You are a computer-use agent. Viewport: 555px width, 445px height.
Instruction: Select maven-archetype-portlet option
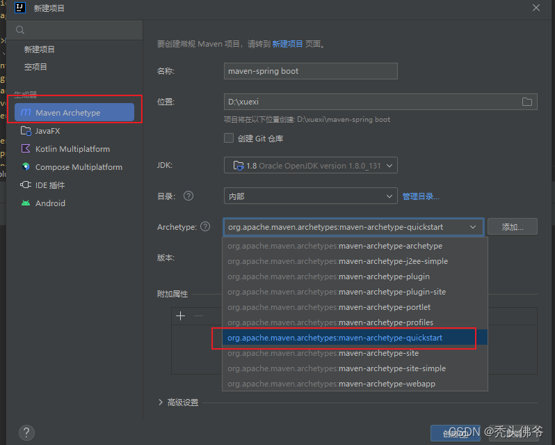click(x=355, y=307)
